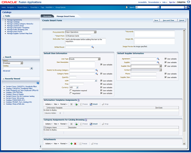
Task: Delete row in Information Templates Assignments toolbar
Action: [71, 104]
